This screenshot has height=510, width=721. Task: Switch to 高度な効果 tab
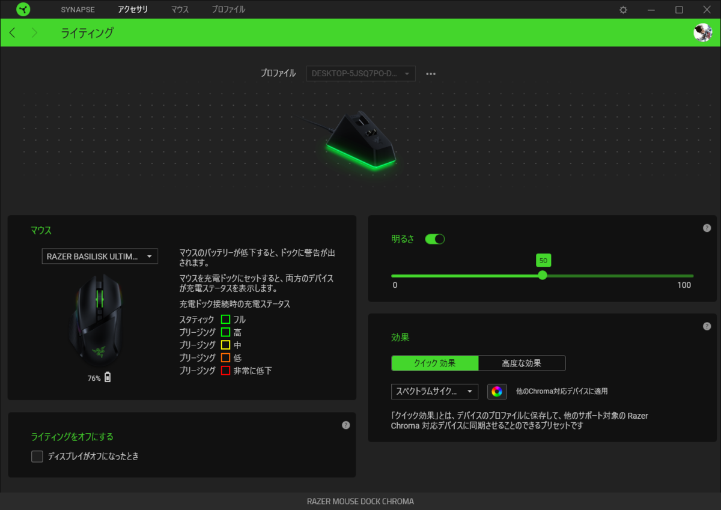pos(522,363)
